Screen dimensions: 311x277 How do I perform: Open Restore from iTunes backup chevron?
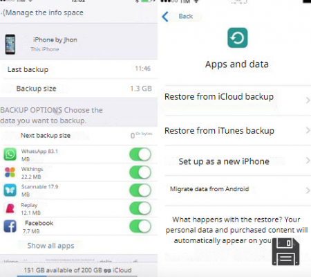click(308, 130)
